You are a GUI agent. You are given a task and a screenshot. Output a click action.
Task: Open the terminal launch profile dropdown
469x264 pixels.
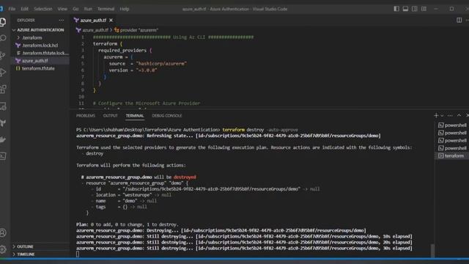pyautogui.click(x=442, y=116)
